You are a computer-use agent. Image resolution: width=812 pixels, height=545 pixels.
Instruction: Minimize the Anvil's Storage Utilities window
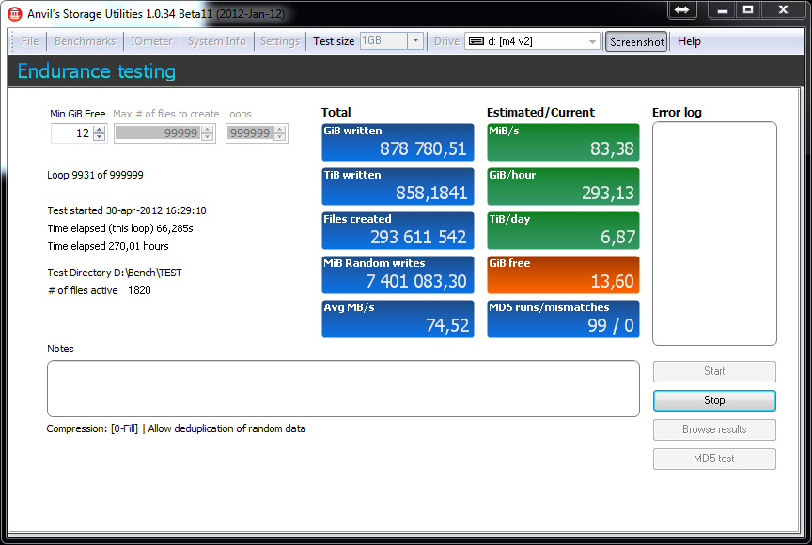click(x=723, y=9)
